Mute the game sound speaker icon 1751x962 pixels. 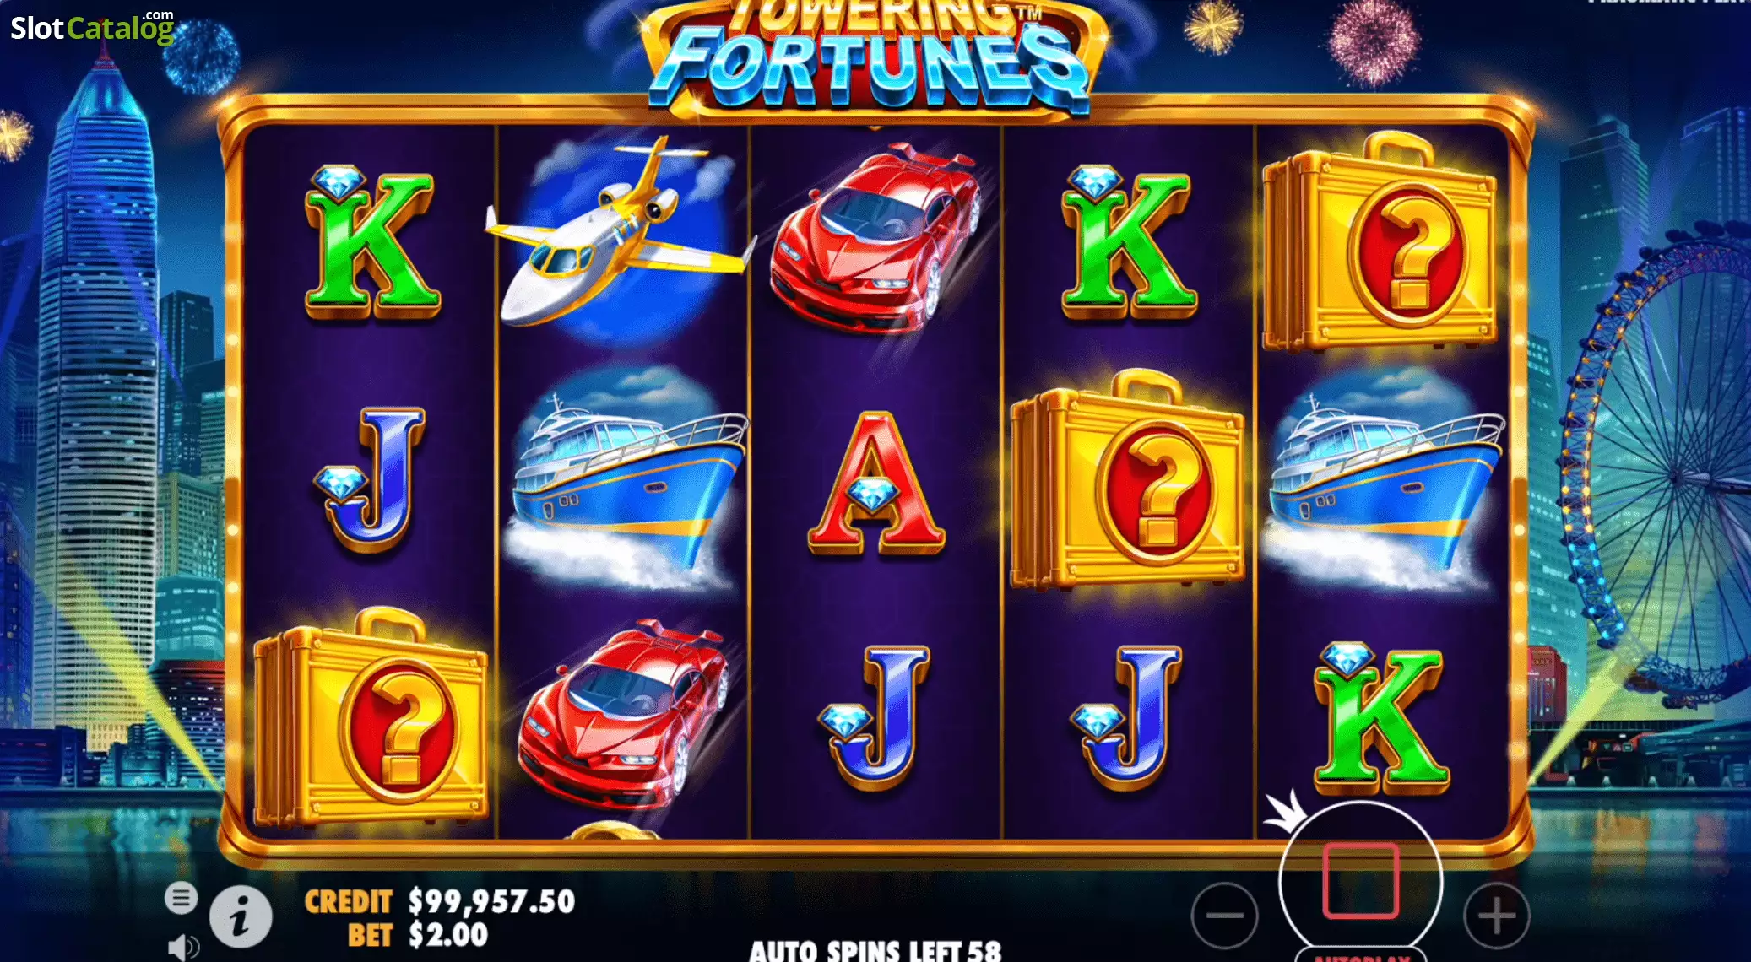[183, 946]
